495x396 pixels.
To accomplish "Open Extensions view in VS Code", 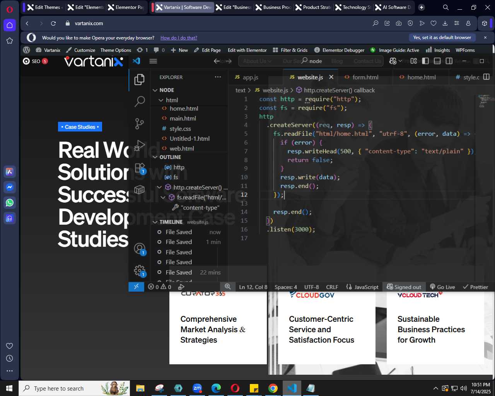I will (139, 168).
